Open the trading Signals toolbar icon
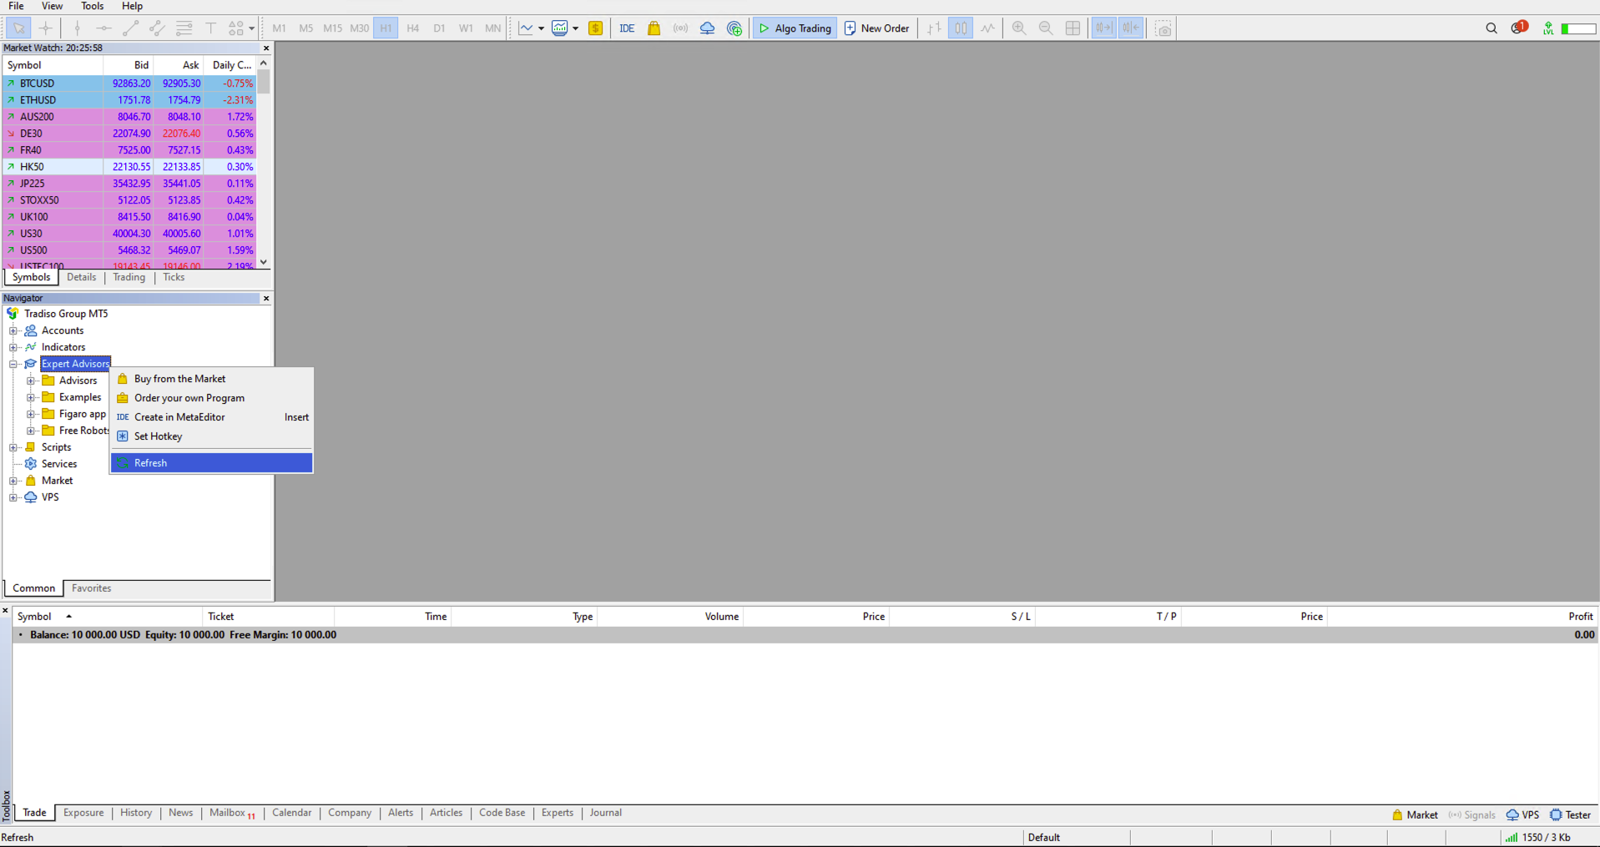This screenshot has height=847, width=1600. tap(680, 28)
